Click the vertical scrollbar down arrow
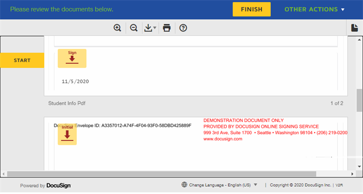 [359, 166]
